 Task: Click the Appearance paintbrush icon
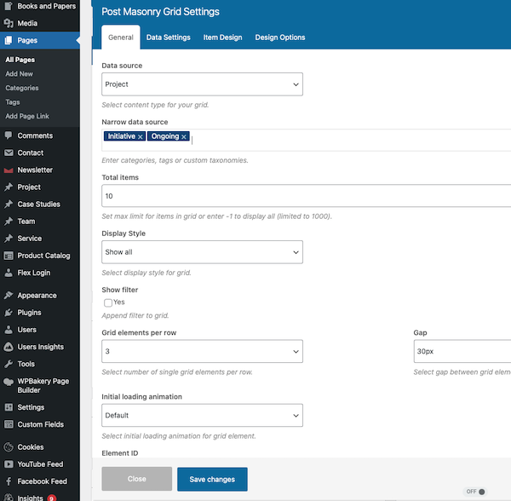point(9,296)
